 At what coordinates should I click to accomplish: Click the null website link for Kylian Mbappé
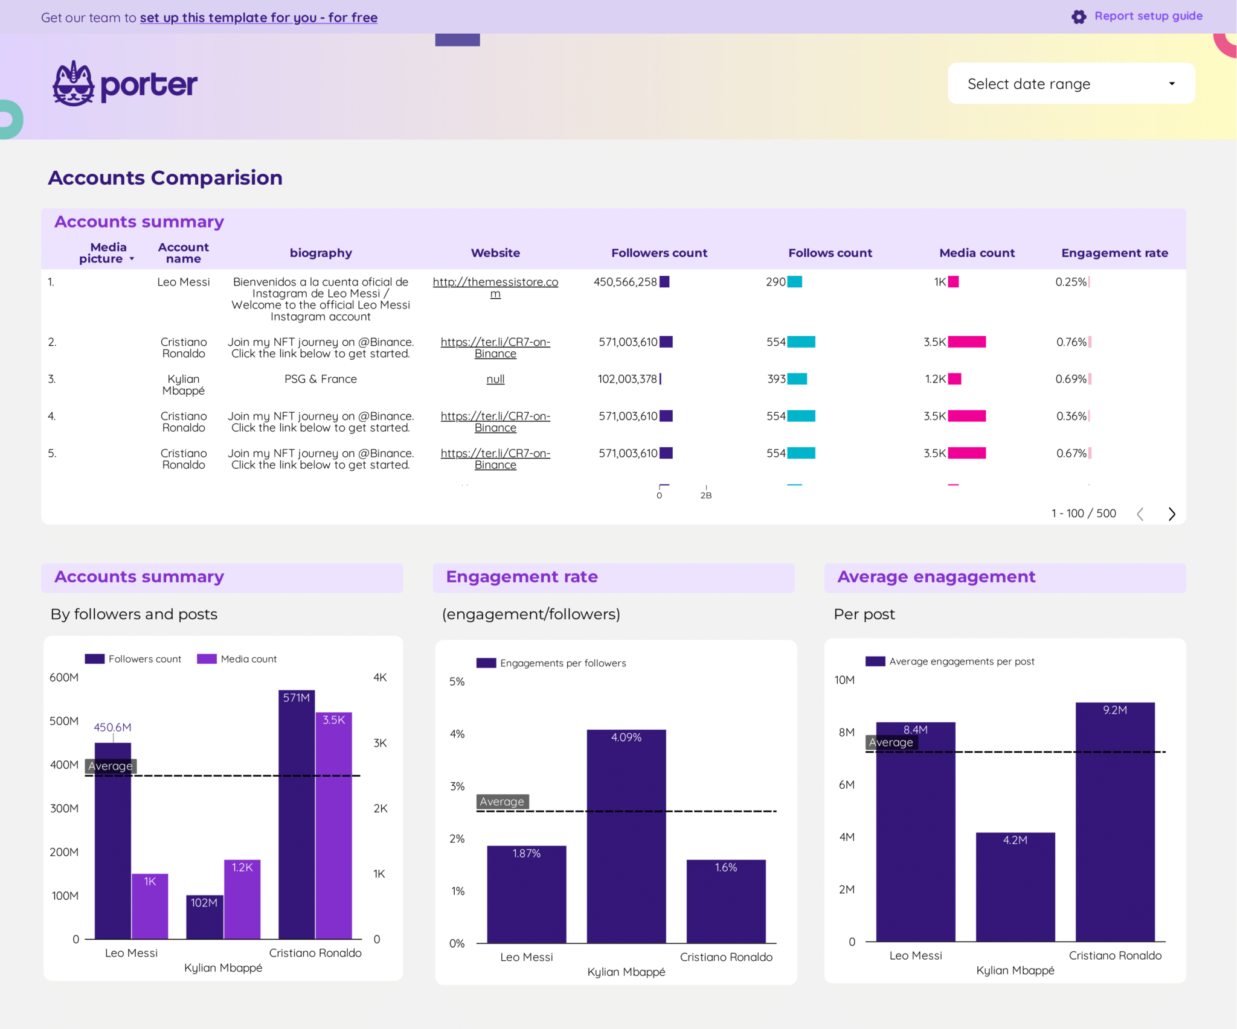pyautogui.click(x=495, y=379)
